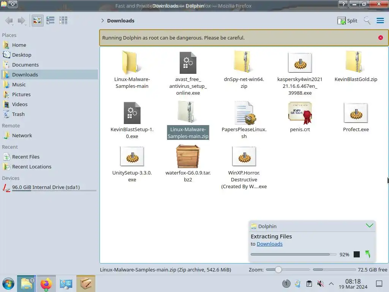Open Pictures in Places panel
This screenshot has width=389, height=292.
pos(49,95)
